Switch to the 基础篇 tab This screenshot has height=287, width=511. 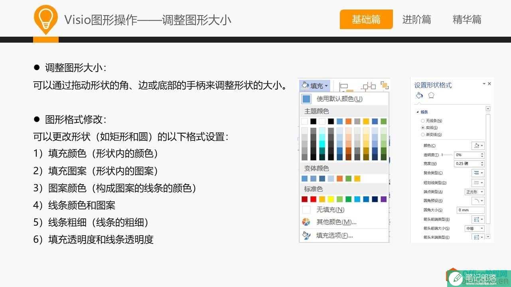366,19
